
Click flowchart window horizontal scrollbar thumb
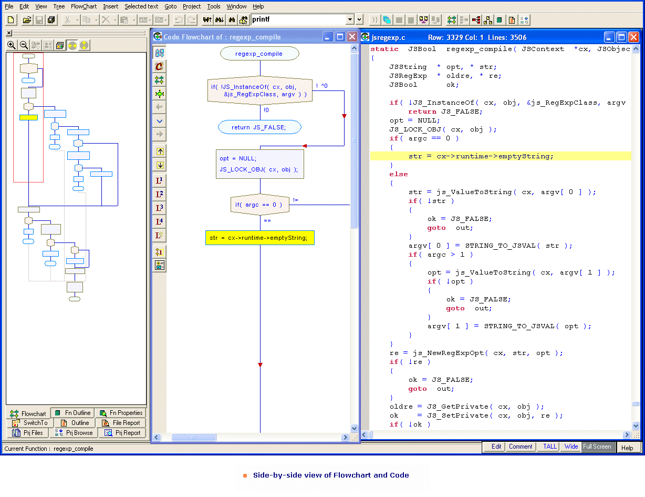[x=193, y=437]
